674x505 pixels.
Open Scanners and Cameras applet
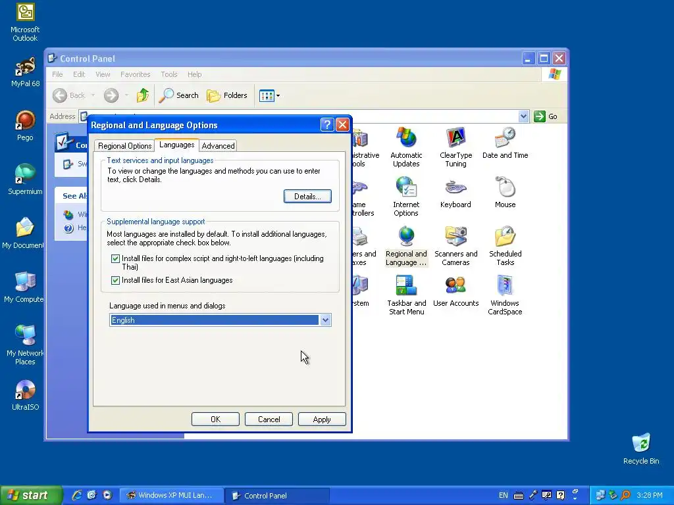click(x=455, y=246)
